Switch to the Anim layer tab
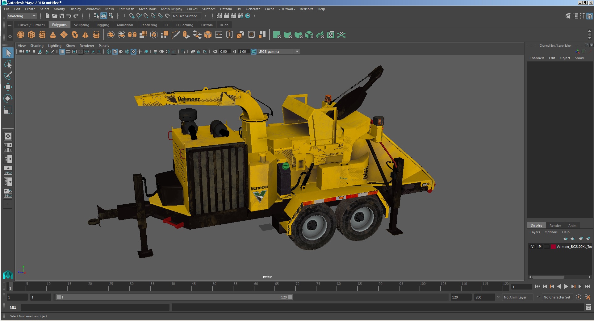 coord(572,225)
